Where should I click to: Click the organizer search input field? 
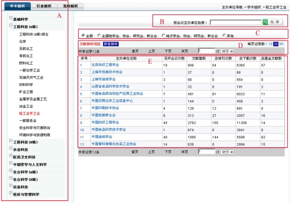click(x=235, y=22)
